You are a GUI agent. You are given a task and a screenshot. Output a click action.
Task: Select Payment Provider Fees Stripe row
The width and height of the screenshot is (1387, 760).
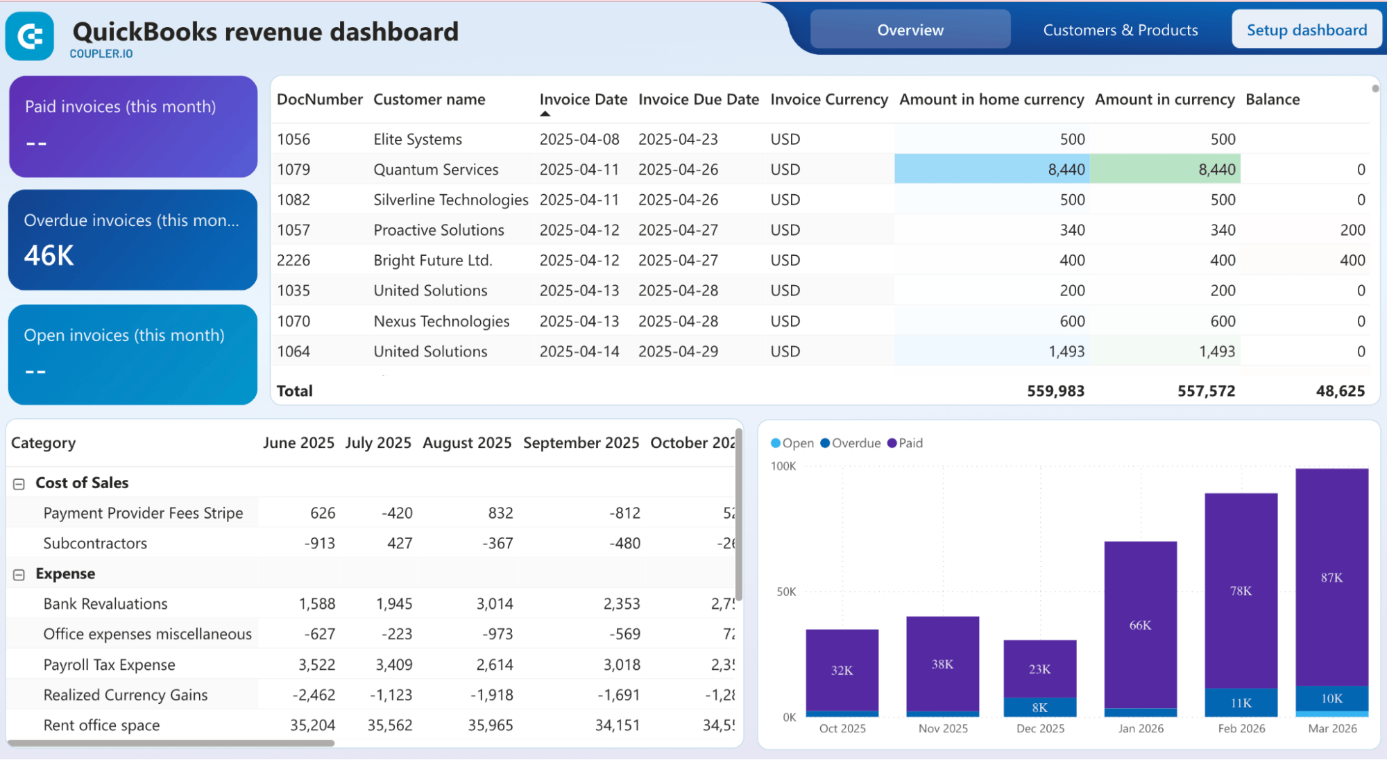143,513
